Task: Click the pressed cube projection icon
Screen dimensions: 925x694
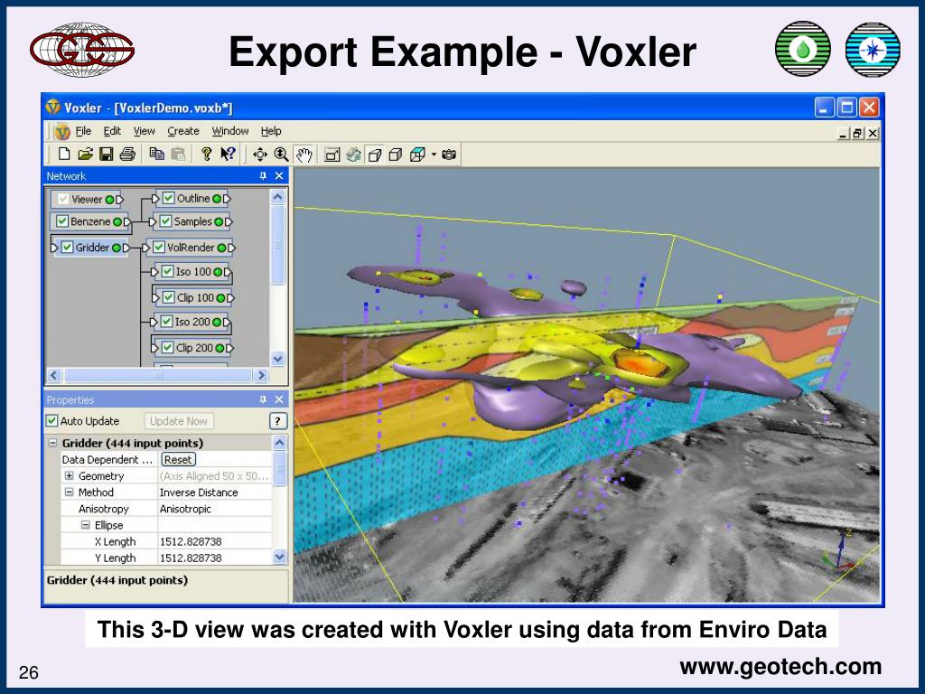Action: coord(375,155)
